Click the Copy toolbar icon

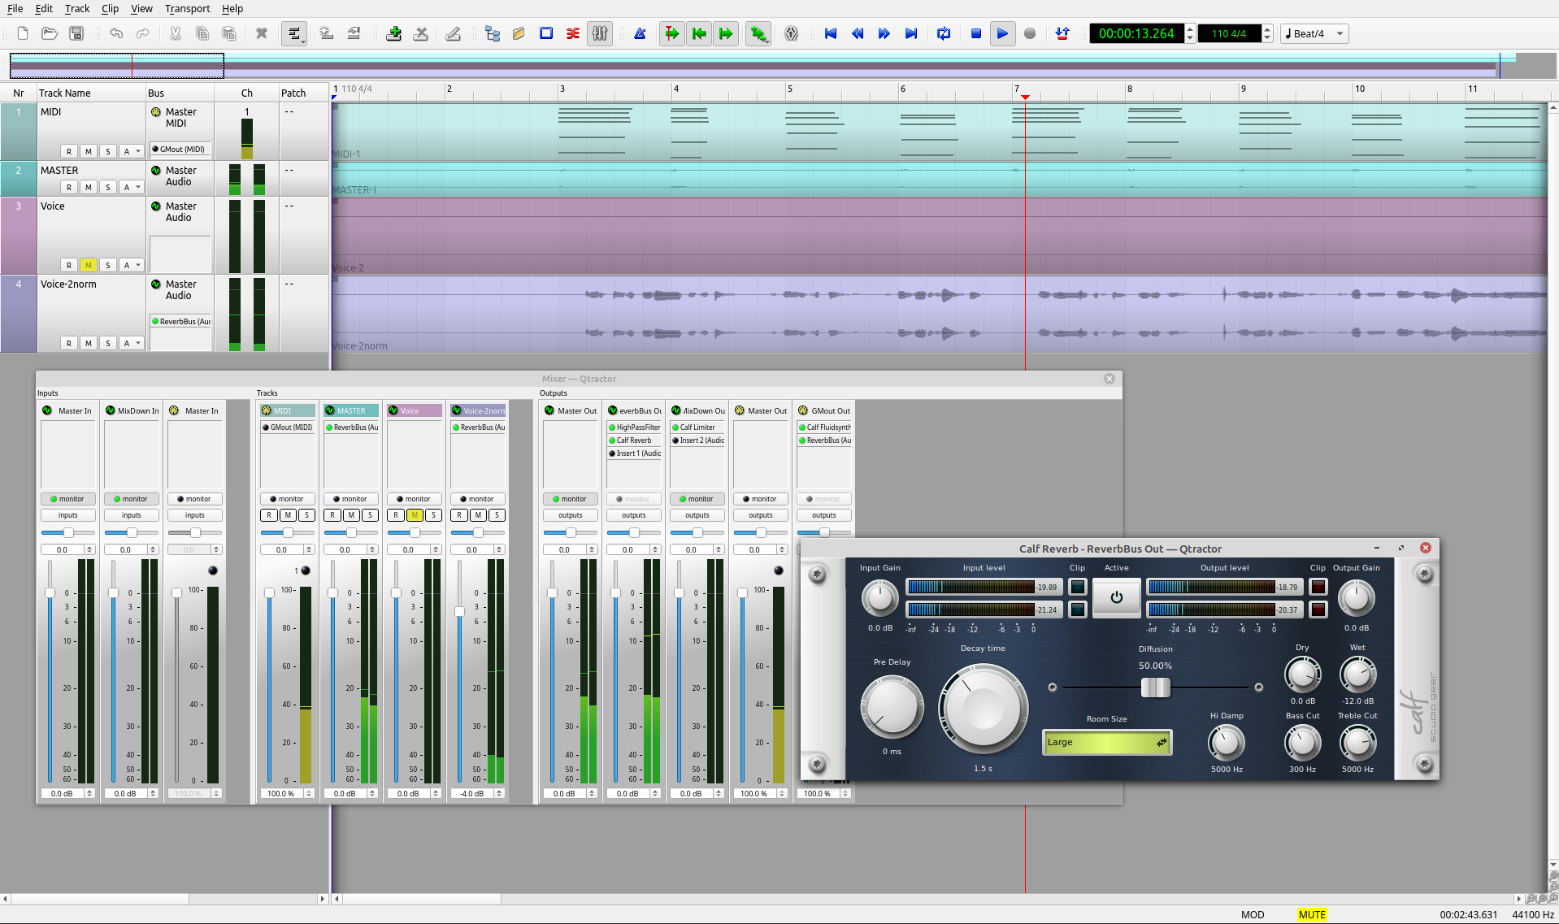coord(202,33)
